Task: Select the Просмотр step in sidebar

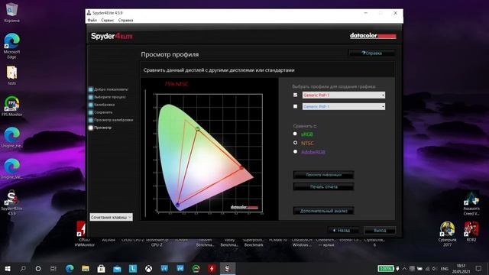Action: [x=100, y=128]
